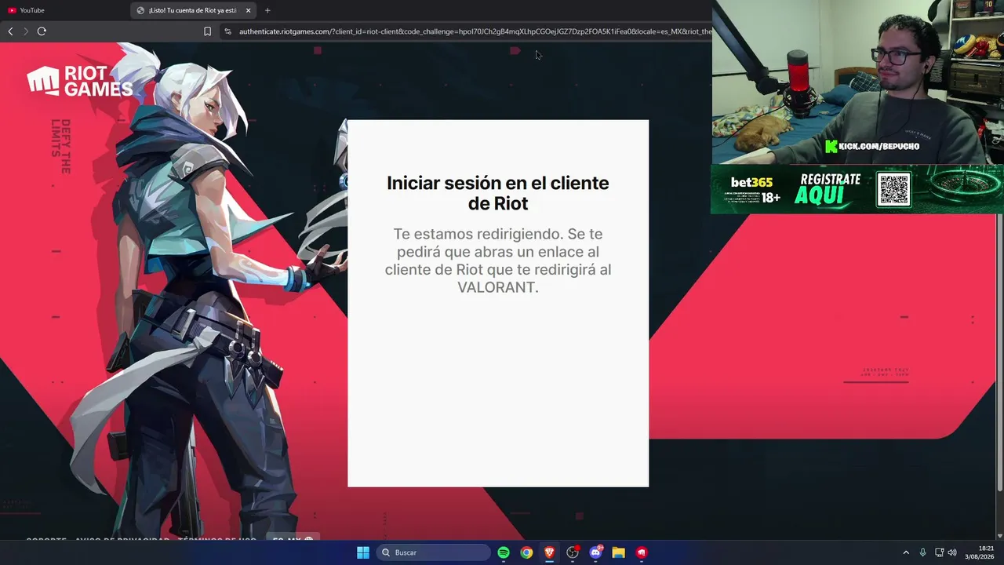Show hidden system tray icons
The image size is (1004, 565).
pyautogui.click(x=906, y=552)
